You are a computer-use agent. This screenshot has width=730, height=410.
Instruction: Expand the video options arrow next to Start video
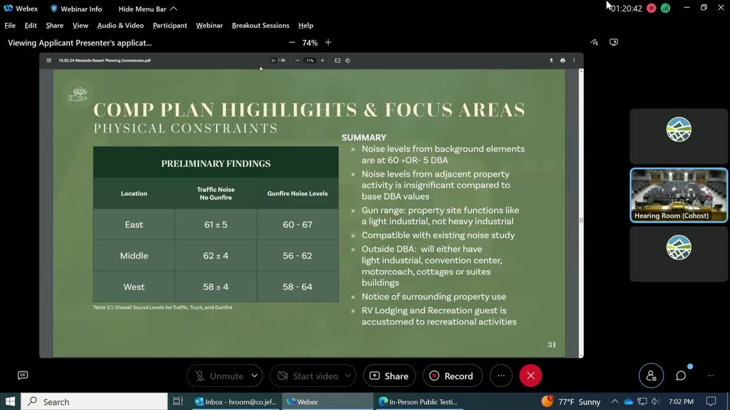coord(349,376)
